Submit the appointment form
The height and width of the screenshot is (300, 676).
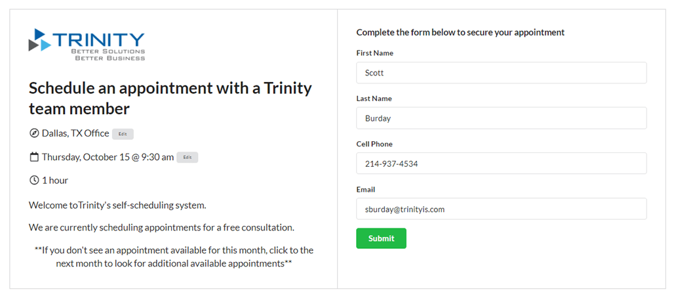pos(381,238)
